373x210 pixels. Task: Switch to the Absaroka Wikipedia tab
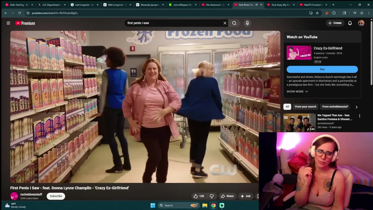click(x=149, y=5)
